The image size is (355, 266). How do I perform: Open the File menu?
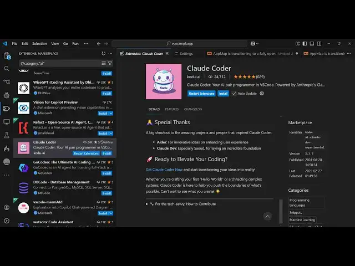pos(15,44)
